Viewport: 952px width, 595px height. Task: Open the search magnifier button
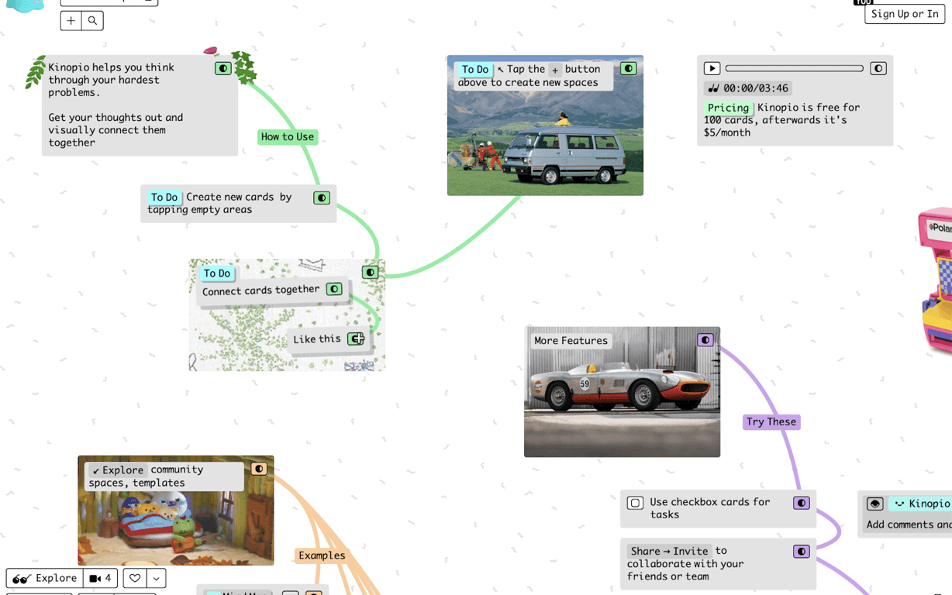point(92,21)
